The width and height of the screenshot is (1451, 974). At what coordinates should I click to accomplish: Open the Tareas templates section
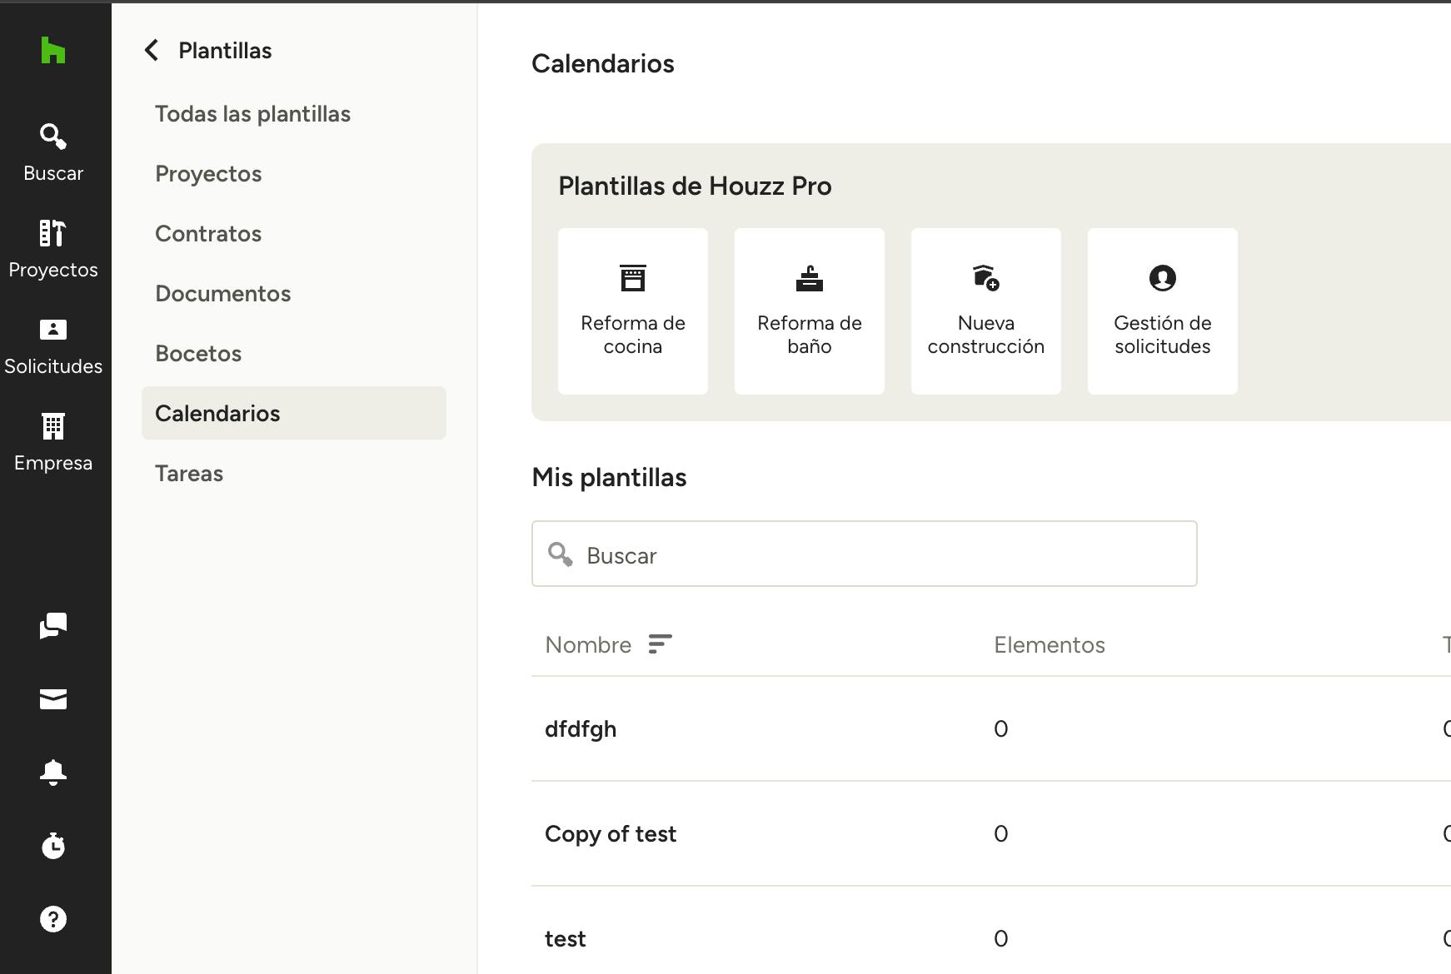pyautogui.click(x=189, y=474)
